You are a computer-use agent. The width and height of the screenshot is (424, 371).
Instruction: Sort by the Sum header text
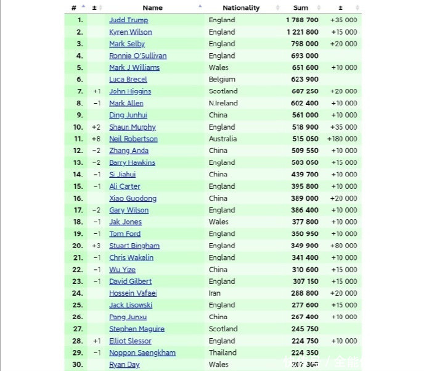[x=300, y=8]
